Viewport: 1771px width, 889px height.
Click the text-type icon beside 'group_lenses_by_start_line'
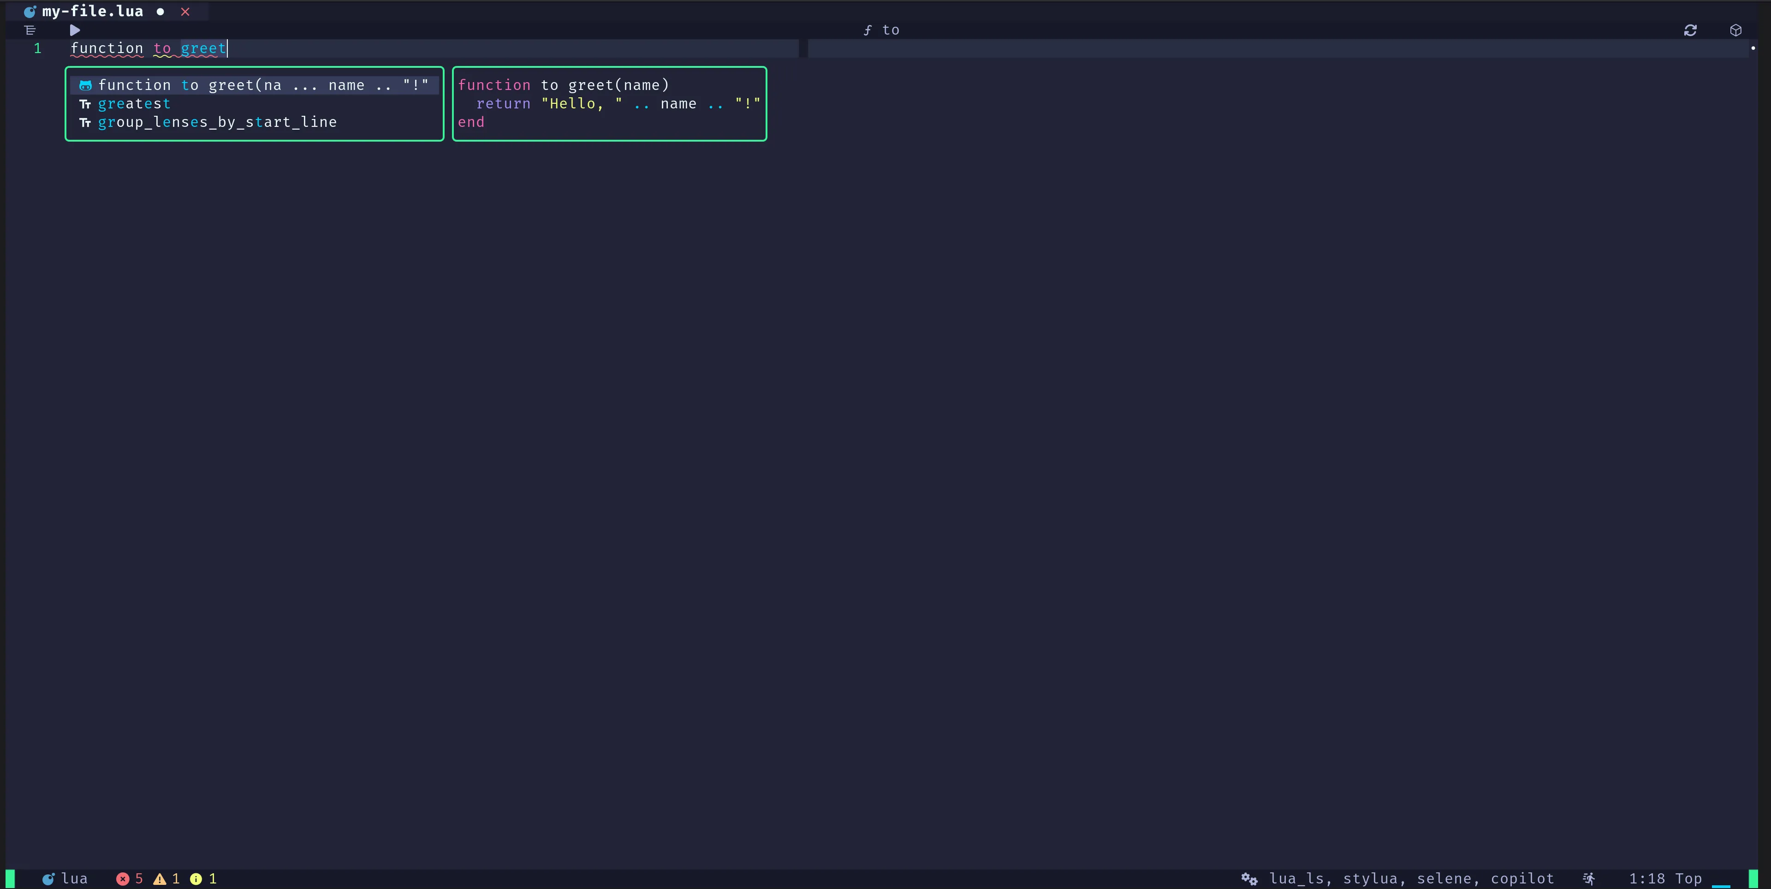(x=85, y=122)
